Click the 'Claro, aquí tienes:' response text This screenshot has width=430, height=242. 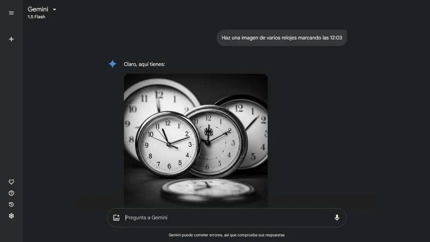(144, 64)
